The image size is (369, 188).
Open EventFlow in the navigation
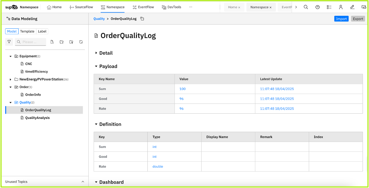point(143,7)
